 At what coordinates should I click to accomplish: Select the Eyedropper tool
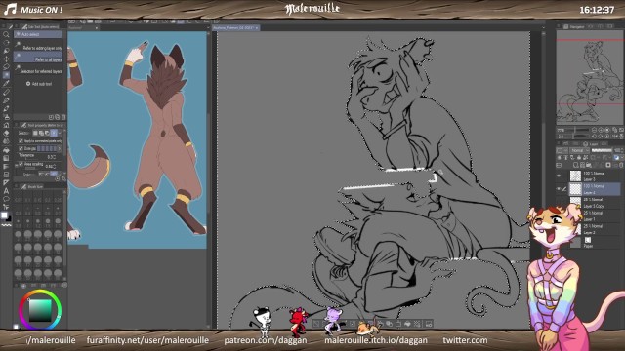pyautogui.click(x=6, y=83)
